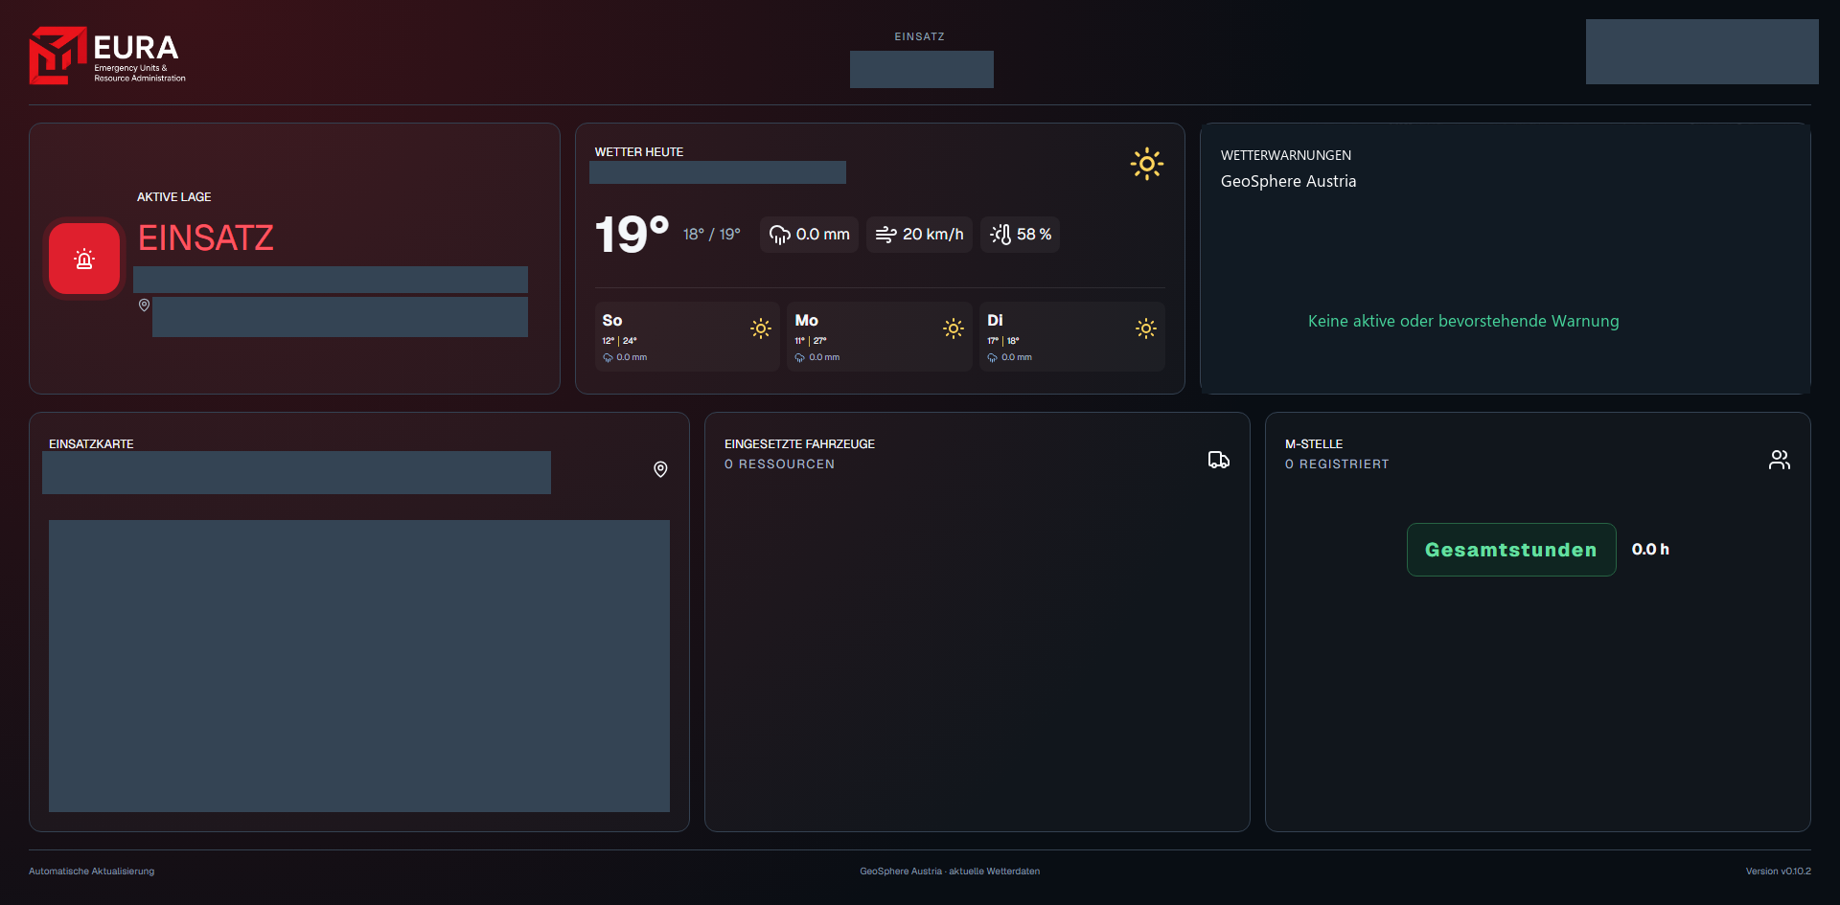Click the 58 % humidity chip
Screen dimensions: 1840x905
[x=1021, y=235]
